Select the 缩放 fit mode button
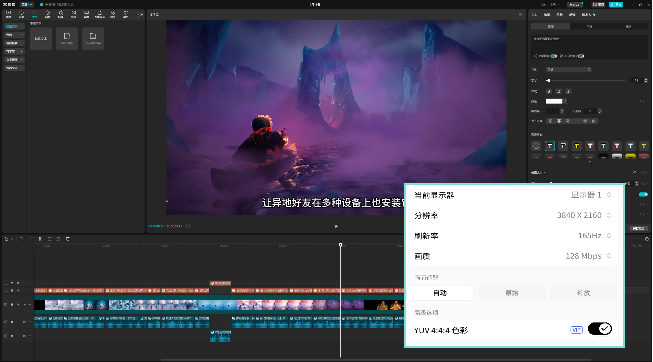Screen dimensions: 653x362 pos(583,293)
